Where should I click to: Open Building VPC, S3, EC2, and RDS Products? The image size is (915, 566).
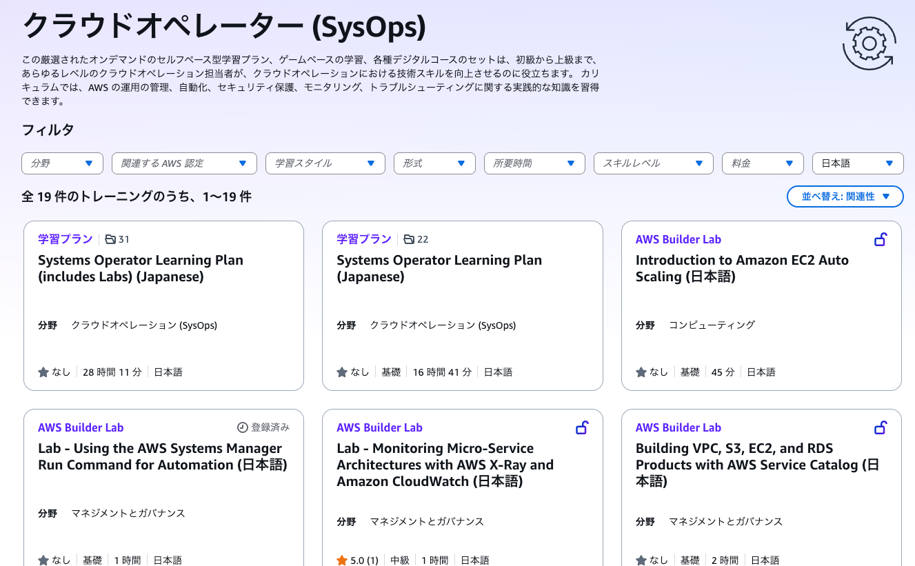757,465
